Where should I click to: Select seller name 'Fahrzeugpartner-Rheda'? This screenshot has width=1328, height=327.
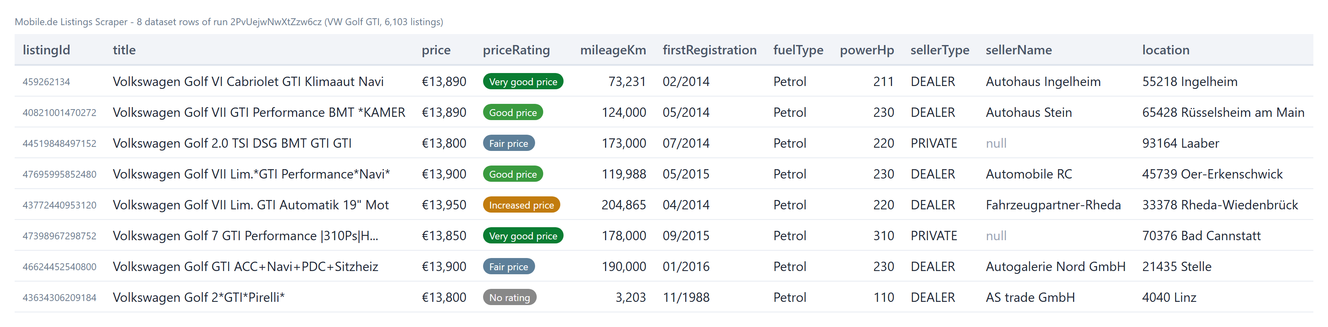click(x=1053, y=205)
